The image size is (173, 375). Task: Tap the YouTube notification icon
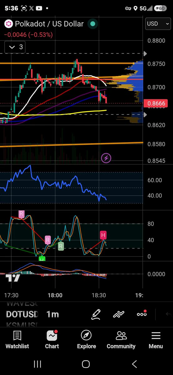point(39,8)
